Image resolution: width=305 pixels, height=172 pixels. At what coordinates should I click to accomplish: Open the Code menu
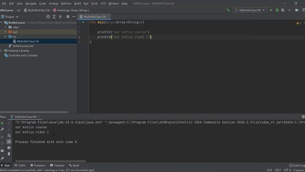point(42,3)
